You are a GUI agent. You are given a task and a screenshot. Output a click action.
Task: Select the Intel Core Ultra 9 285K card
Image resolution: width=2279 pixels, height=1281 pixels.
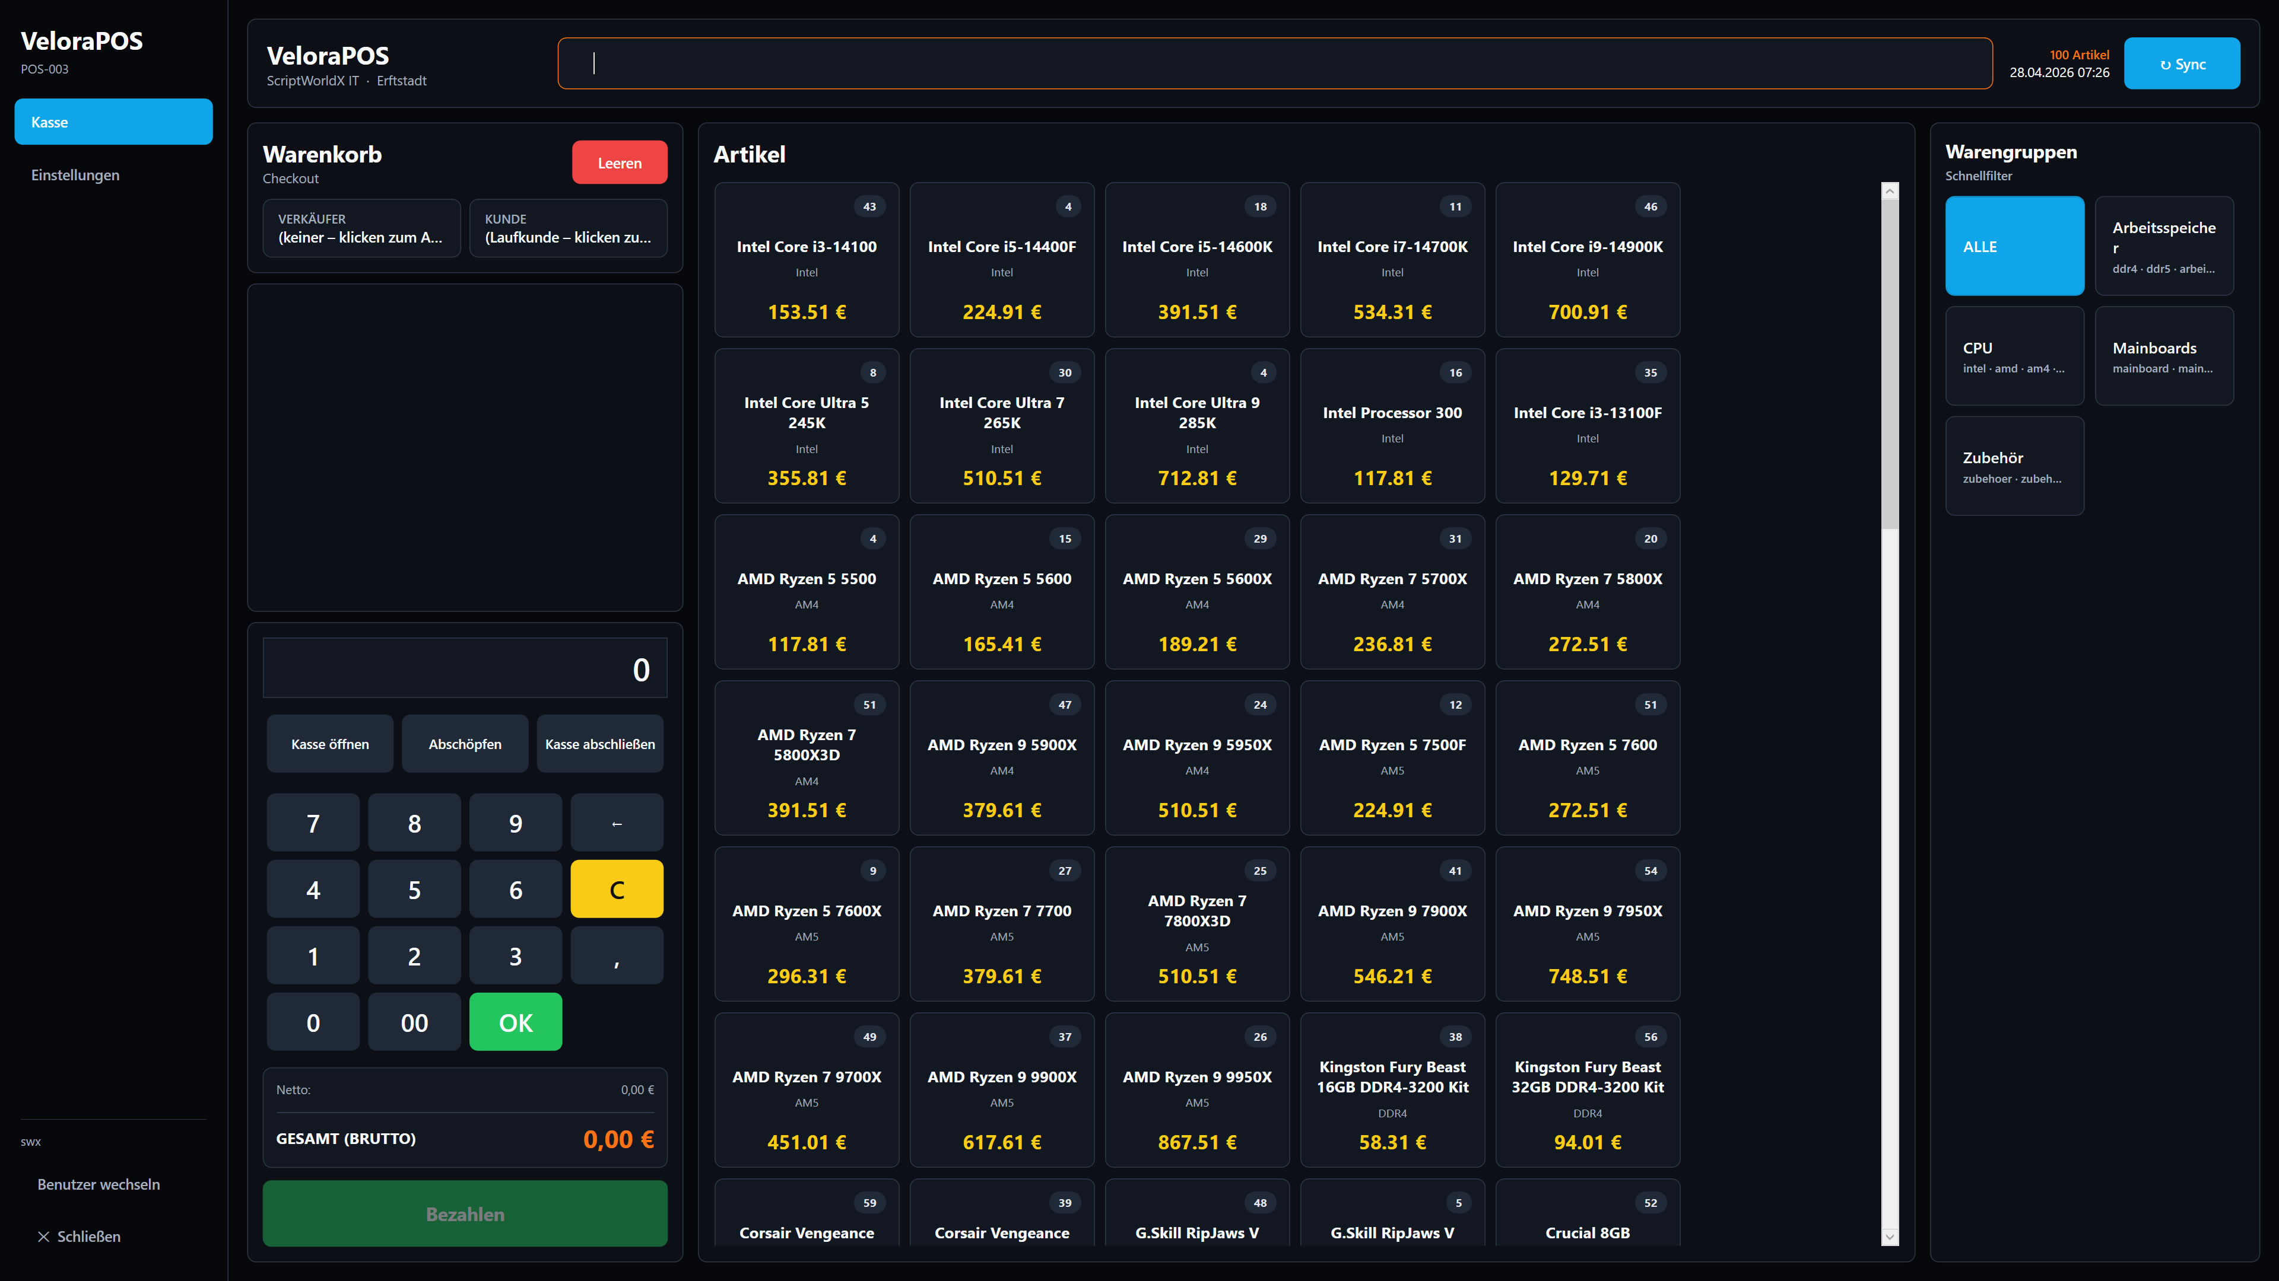(1197, 426)
